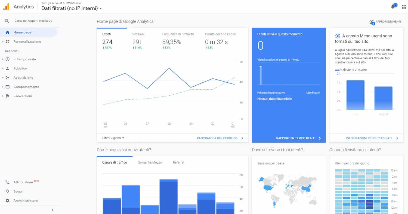The image size is (408, 214).
Task: Click the '291' sessions value
Action: pyautogui.click(x=137, y=42)
